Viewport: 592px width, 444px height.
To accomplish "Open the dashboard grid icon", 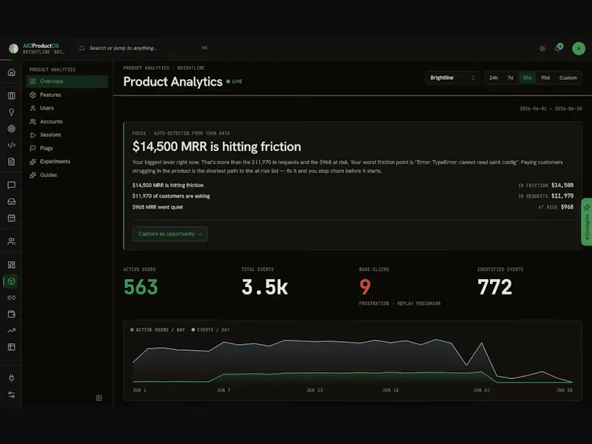I will pyautogui.click(x=12, y=265).
